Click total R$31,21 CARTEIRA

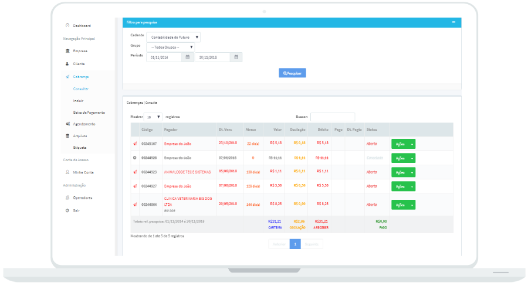click(x=275, y=224)
